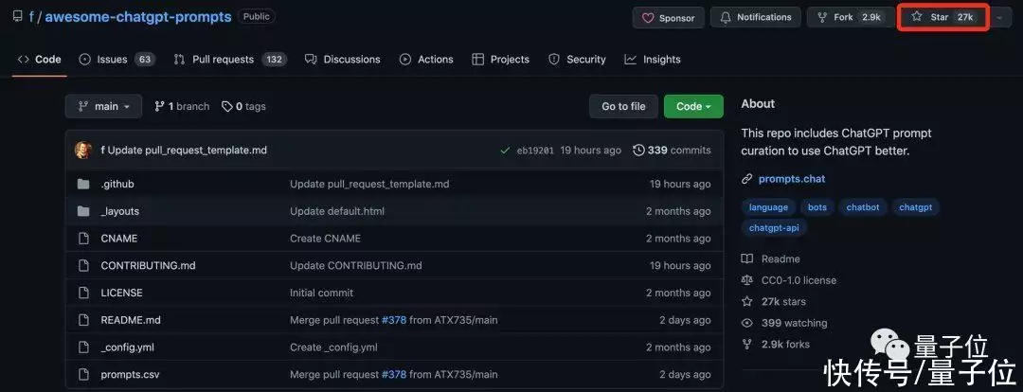Click the Sponsor heart icon

649,18
